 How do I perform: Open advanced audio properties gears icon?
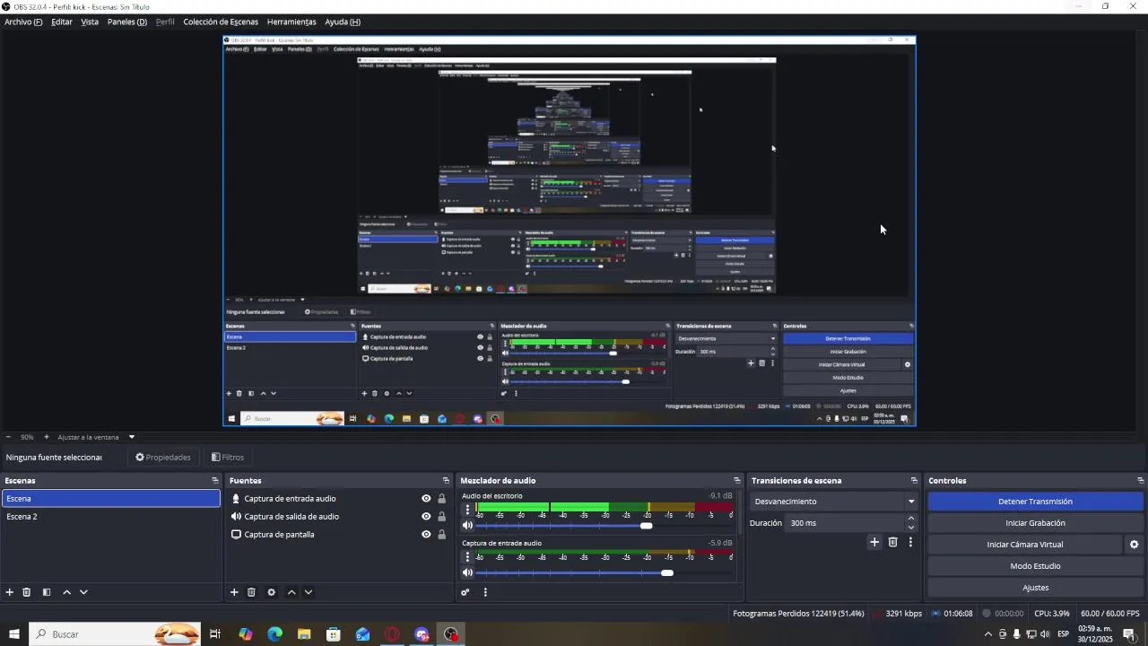coord(465,592)
